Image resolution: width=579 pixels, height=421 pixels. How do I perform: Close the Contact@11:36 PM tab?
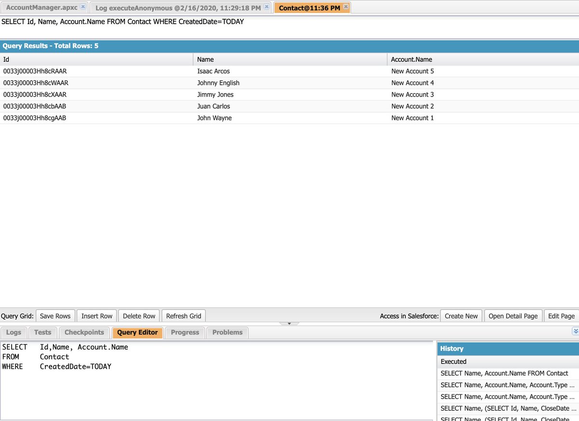click(346, 7)
